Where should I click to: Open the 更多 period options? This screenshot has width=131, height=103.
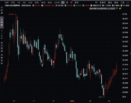coord(77,3)
